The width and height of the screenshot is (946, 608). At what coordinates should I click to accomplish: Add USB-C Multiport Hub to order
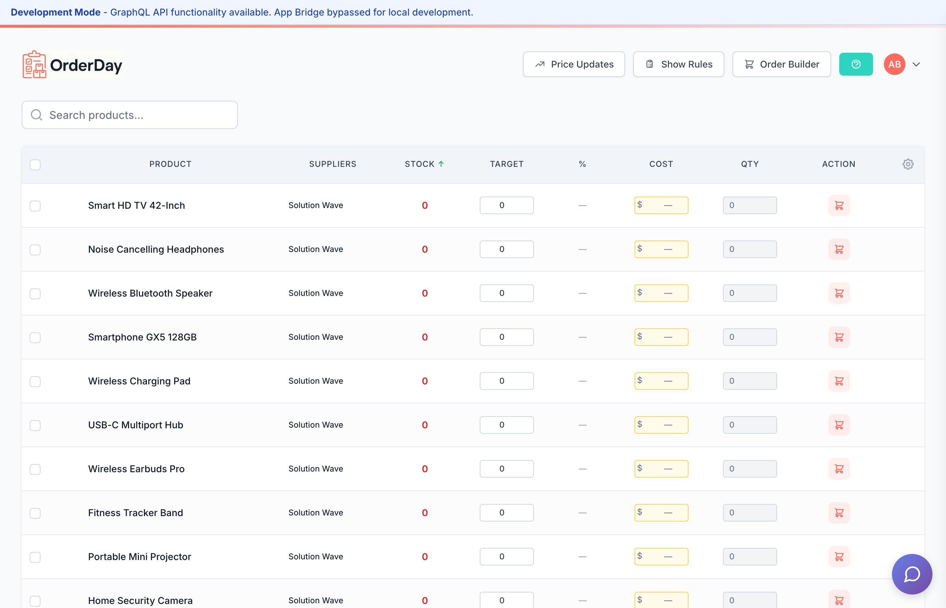(x=839, y=425)
